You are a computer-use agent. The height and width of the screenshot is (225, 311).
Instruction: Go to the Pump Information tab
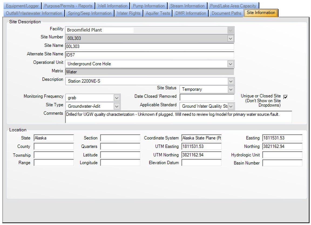click(x=149, y=6)
